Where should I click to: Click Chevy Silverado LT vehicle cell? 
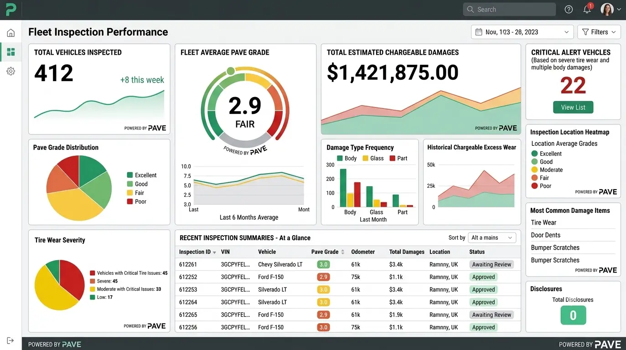click(x=280, y=264)
